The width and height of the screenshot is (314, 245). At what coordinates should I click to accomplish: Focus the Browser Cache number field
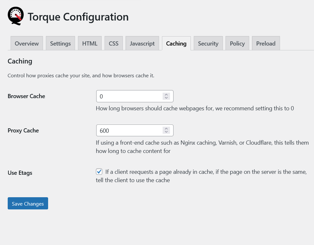(128, 96)
